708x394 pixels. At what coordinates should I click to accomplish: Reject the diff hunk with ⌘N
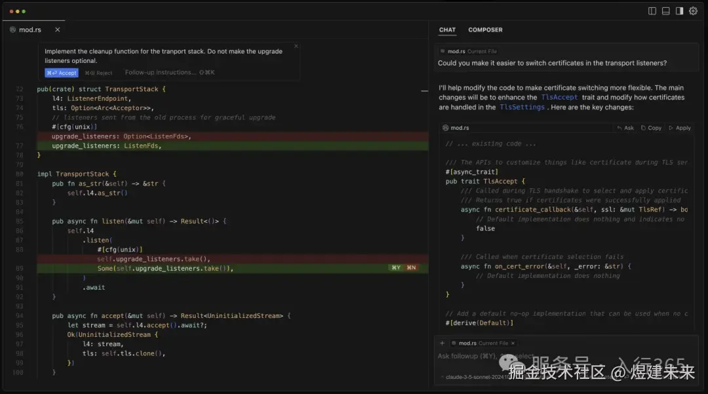411,267
